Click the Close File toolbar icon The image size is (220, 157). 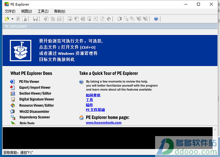coord(25,19)
